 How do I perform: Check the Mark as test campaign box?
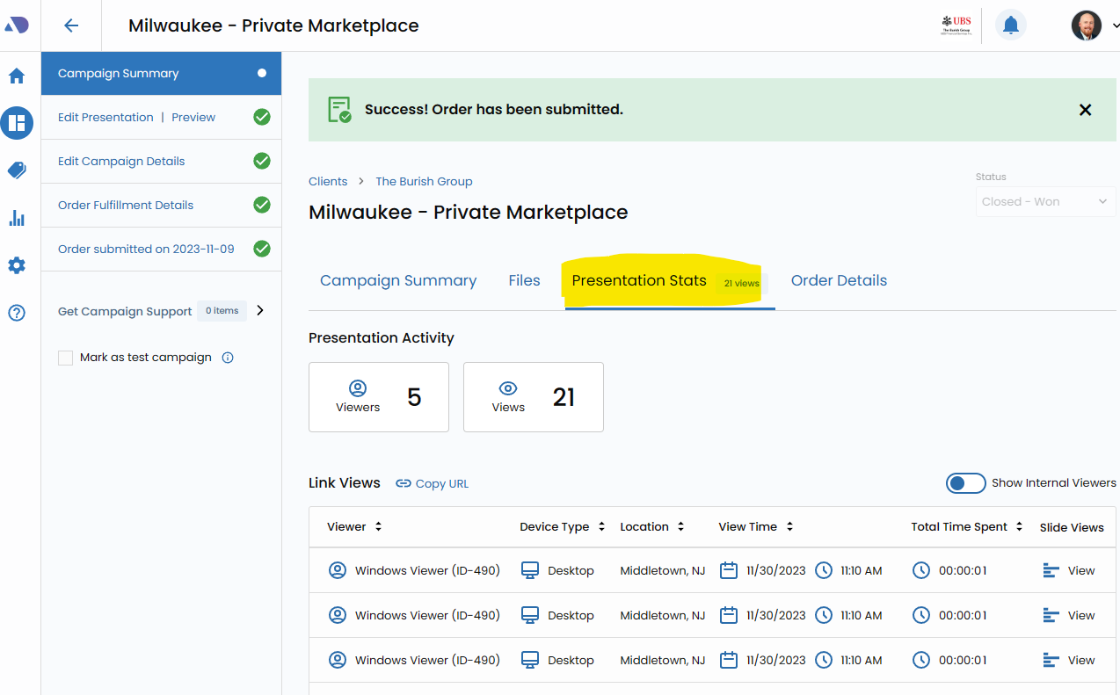point(65,358)
